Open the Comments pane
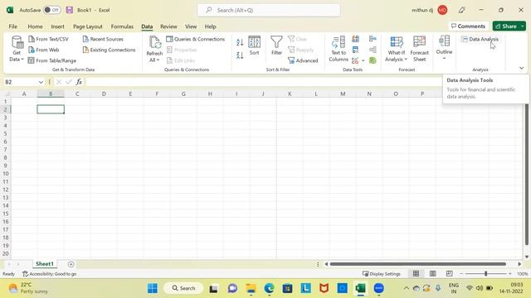Image resolution: width=531 pixels, height=298 pixels. tap(468, 26)
